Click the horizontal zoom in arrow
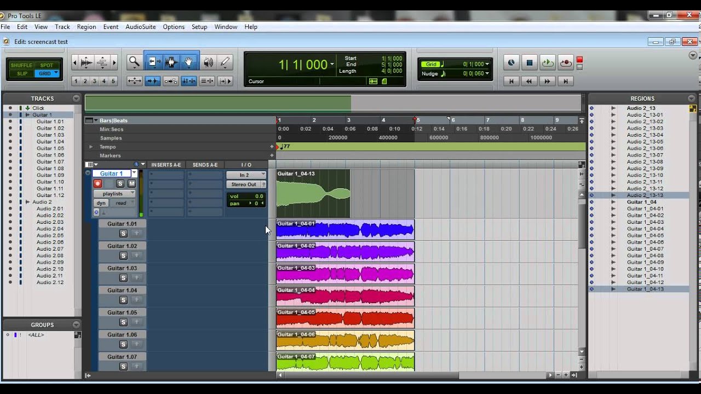 pyautogui.click(x=114, y=63)
